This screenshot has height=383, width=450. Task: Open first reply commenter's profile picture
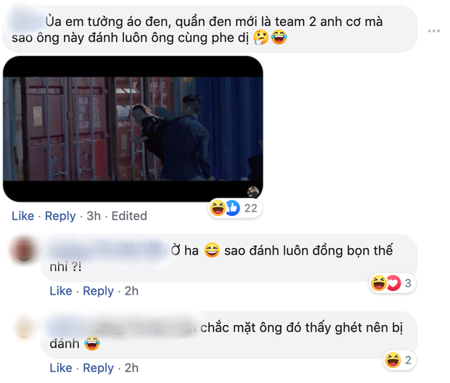24,249
